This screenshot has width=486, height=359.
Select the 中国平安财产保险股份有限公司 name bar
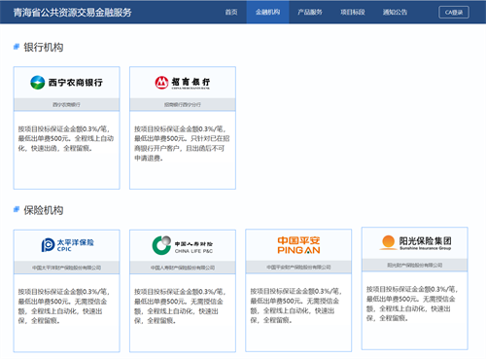click(x=298, y=267)
